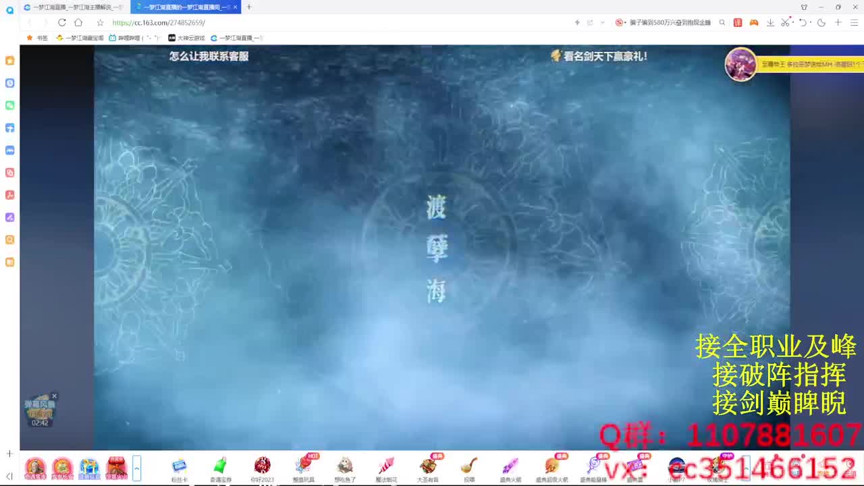864x486 pixels.
Task: Open the browser hamburger menu
Action: point(854,22)
